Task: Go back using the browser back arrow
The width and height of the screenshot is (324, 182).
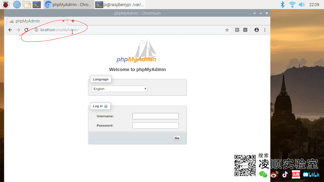Action: click(10, 30)
